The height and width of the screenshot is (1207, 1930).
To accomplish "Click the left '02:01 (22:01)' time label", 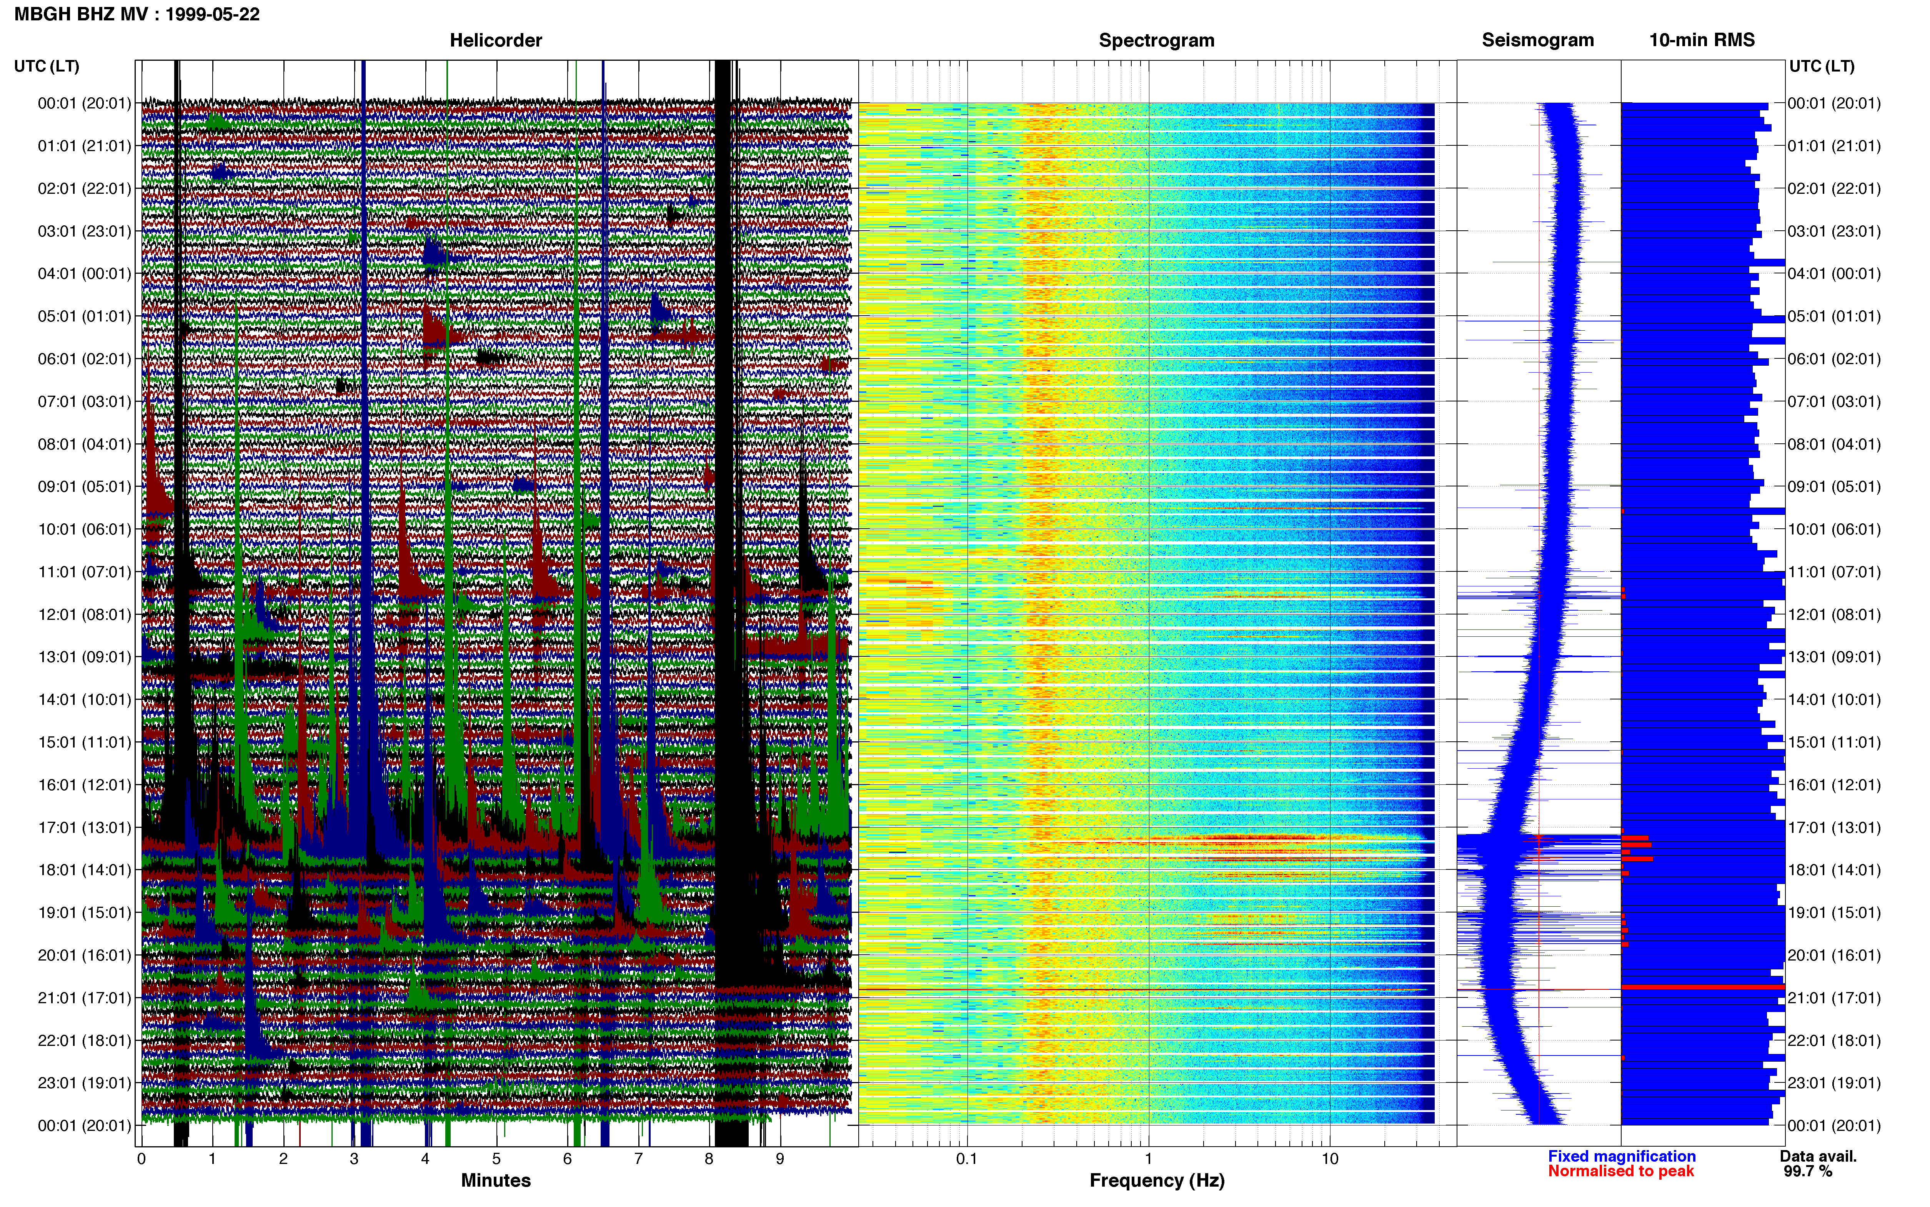I will 85,188.
